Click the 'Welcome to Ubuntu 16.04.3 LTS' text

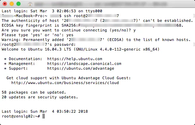[36, 49]
